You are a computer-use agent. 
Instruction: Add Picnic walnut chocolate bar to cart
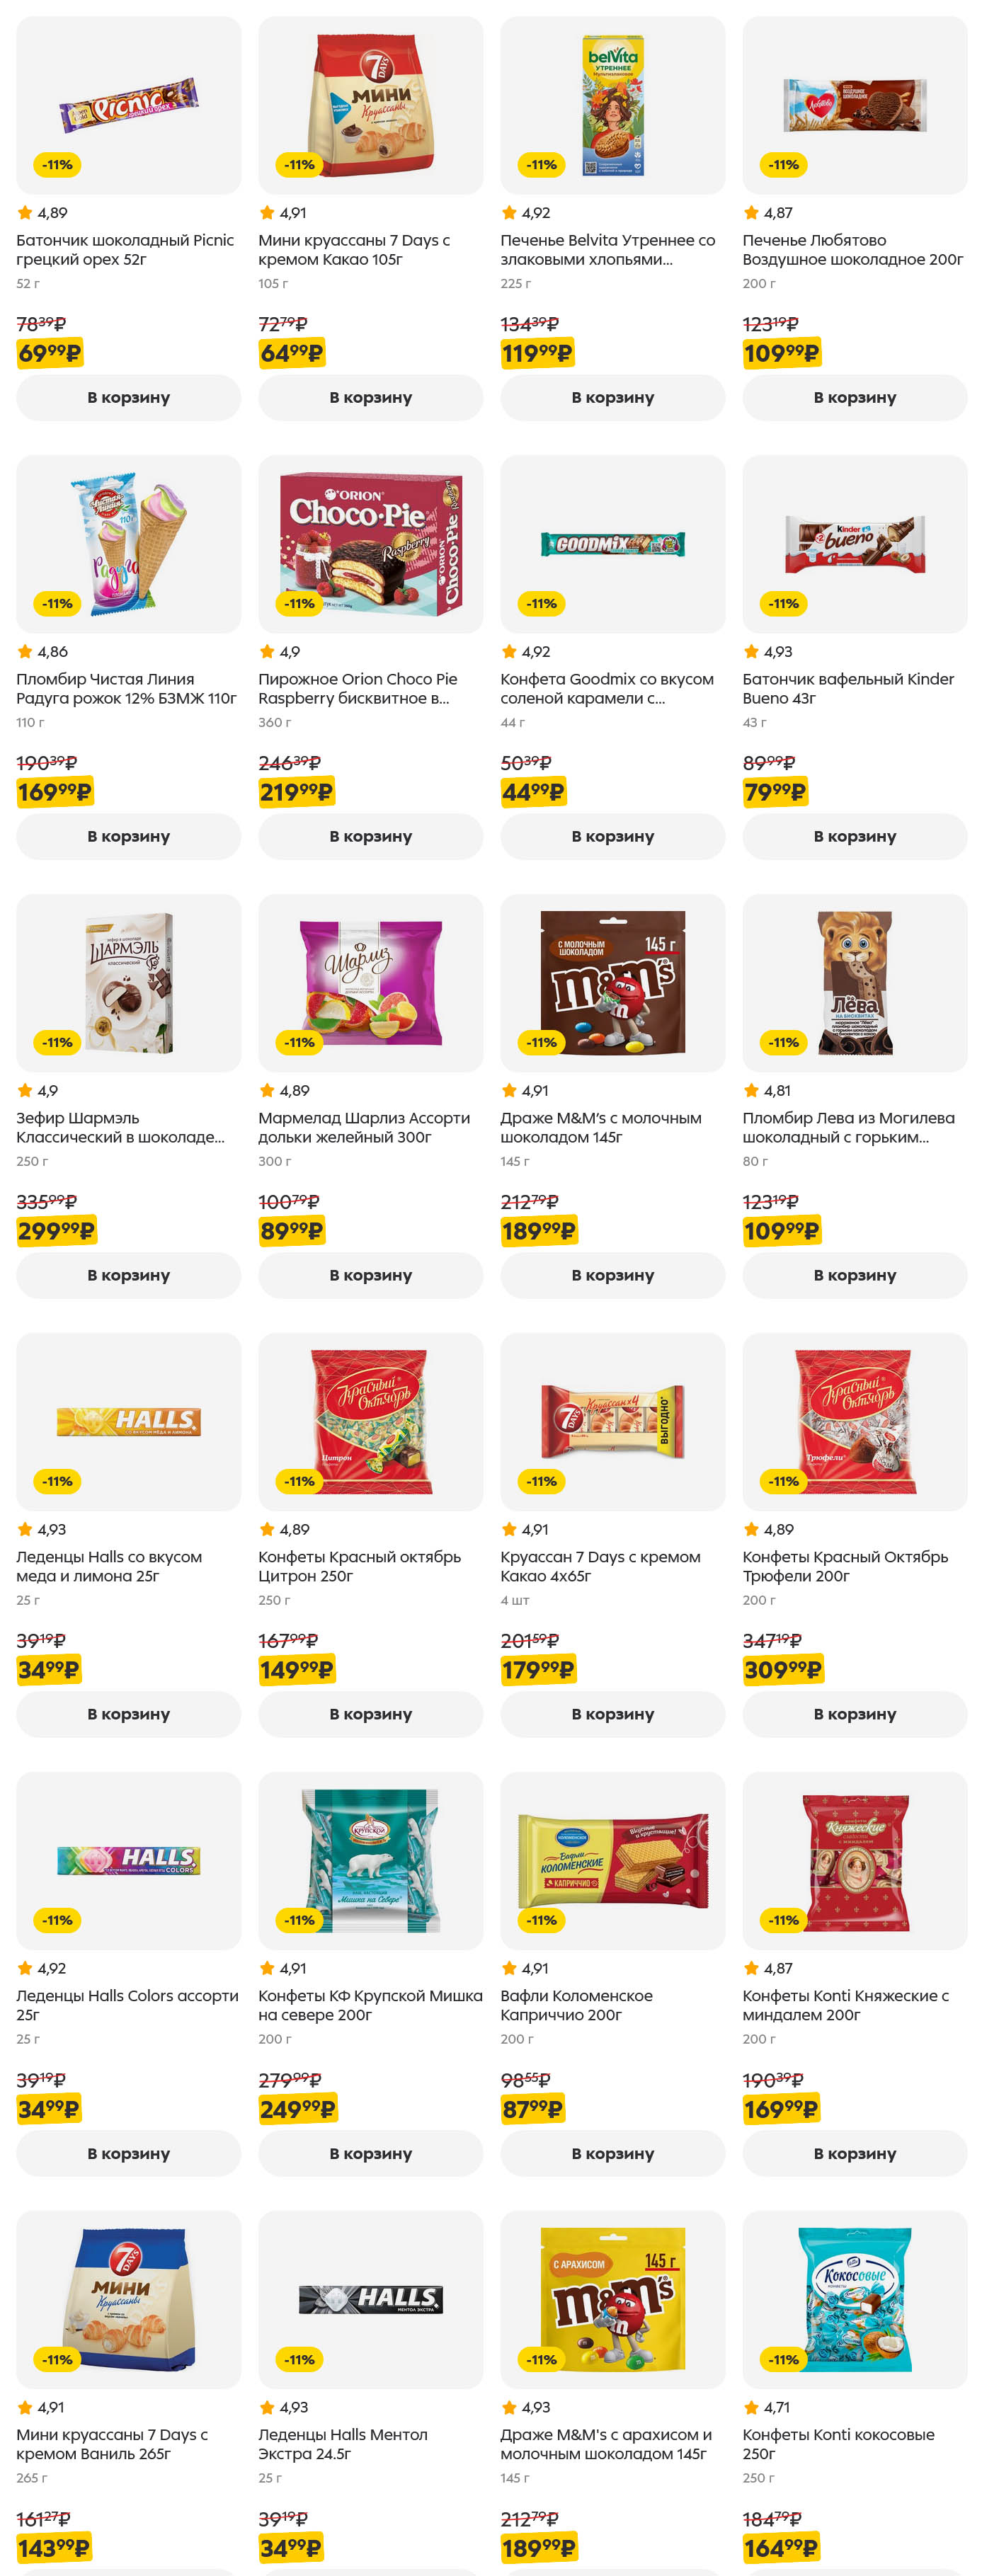click(128, 397)
